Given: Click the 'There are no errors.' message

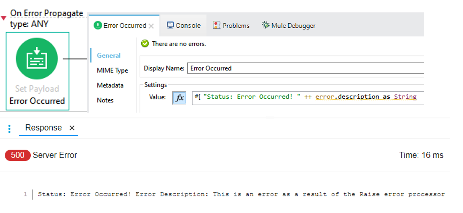Looking at the screenshot, I should point(179,44).
